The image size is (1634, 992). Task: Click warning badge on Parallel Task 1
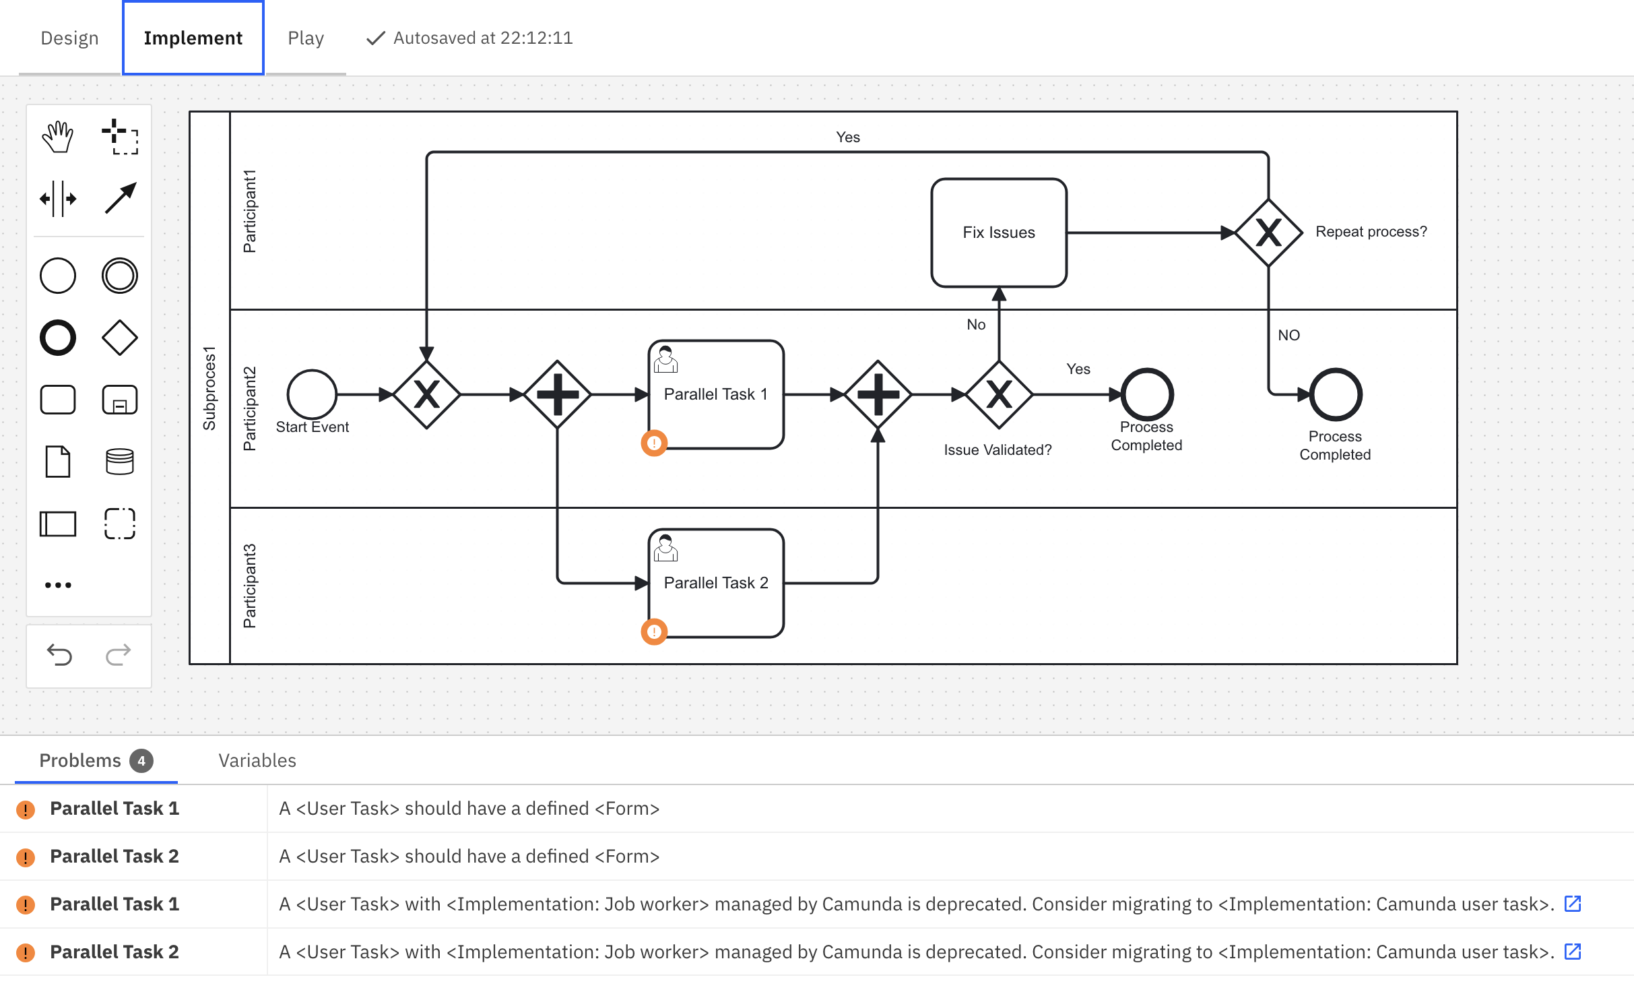point(654,443)
